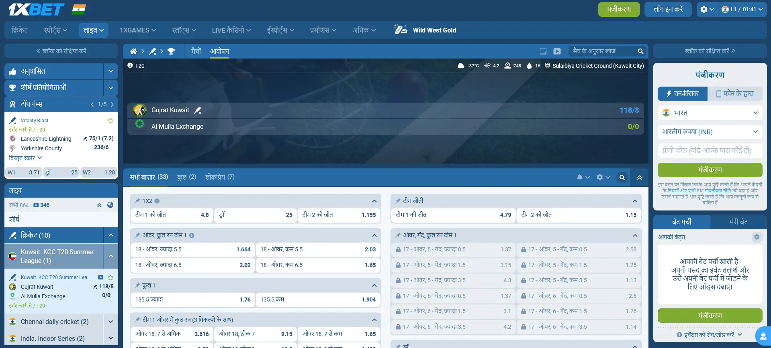
Task: Switch to the मेरी बेट tab
Action: click(x=738, y=222)
